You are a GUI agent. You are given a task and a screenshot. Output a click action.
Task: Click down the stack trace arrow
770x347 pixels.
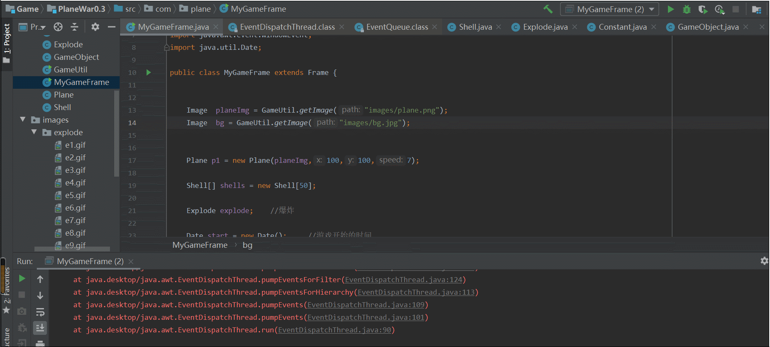40,295
